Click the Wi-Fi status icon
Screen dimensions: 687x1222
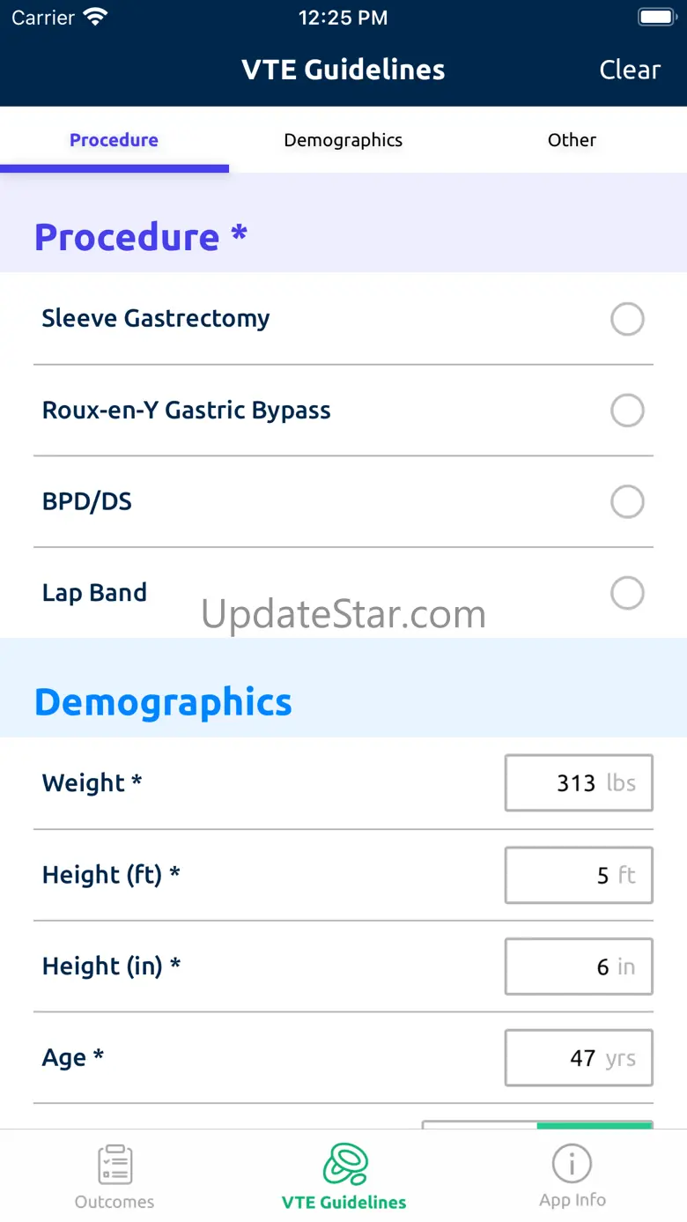point(94,18)
